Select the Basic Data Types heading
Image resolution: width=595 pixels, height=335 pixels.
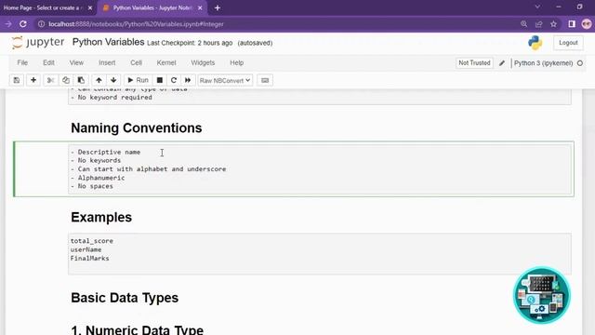click(x=125, y=298)
